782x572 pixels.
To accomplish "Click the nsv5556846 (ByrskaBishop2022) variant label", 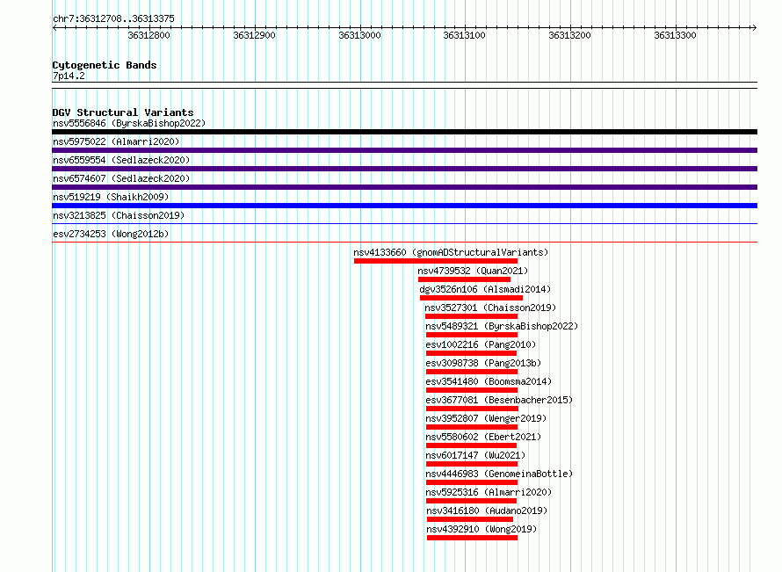I will (x=129, y=123).
